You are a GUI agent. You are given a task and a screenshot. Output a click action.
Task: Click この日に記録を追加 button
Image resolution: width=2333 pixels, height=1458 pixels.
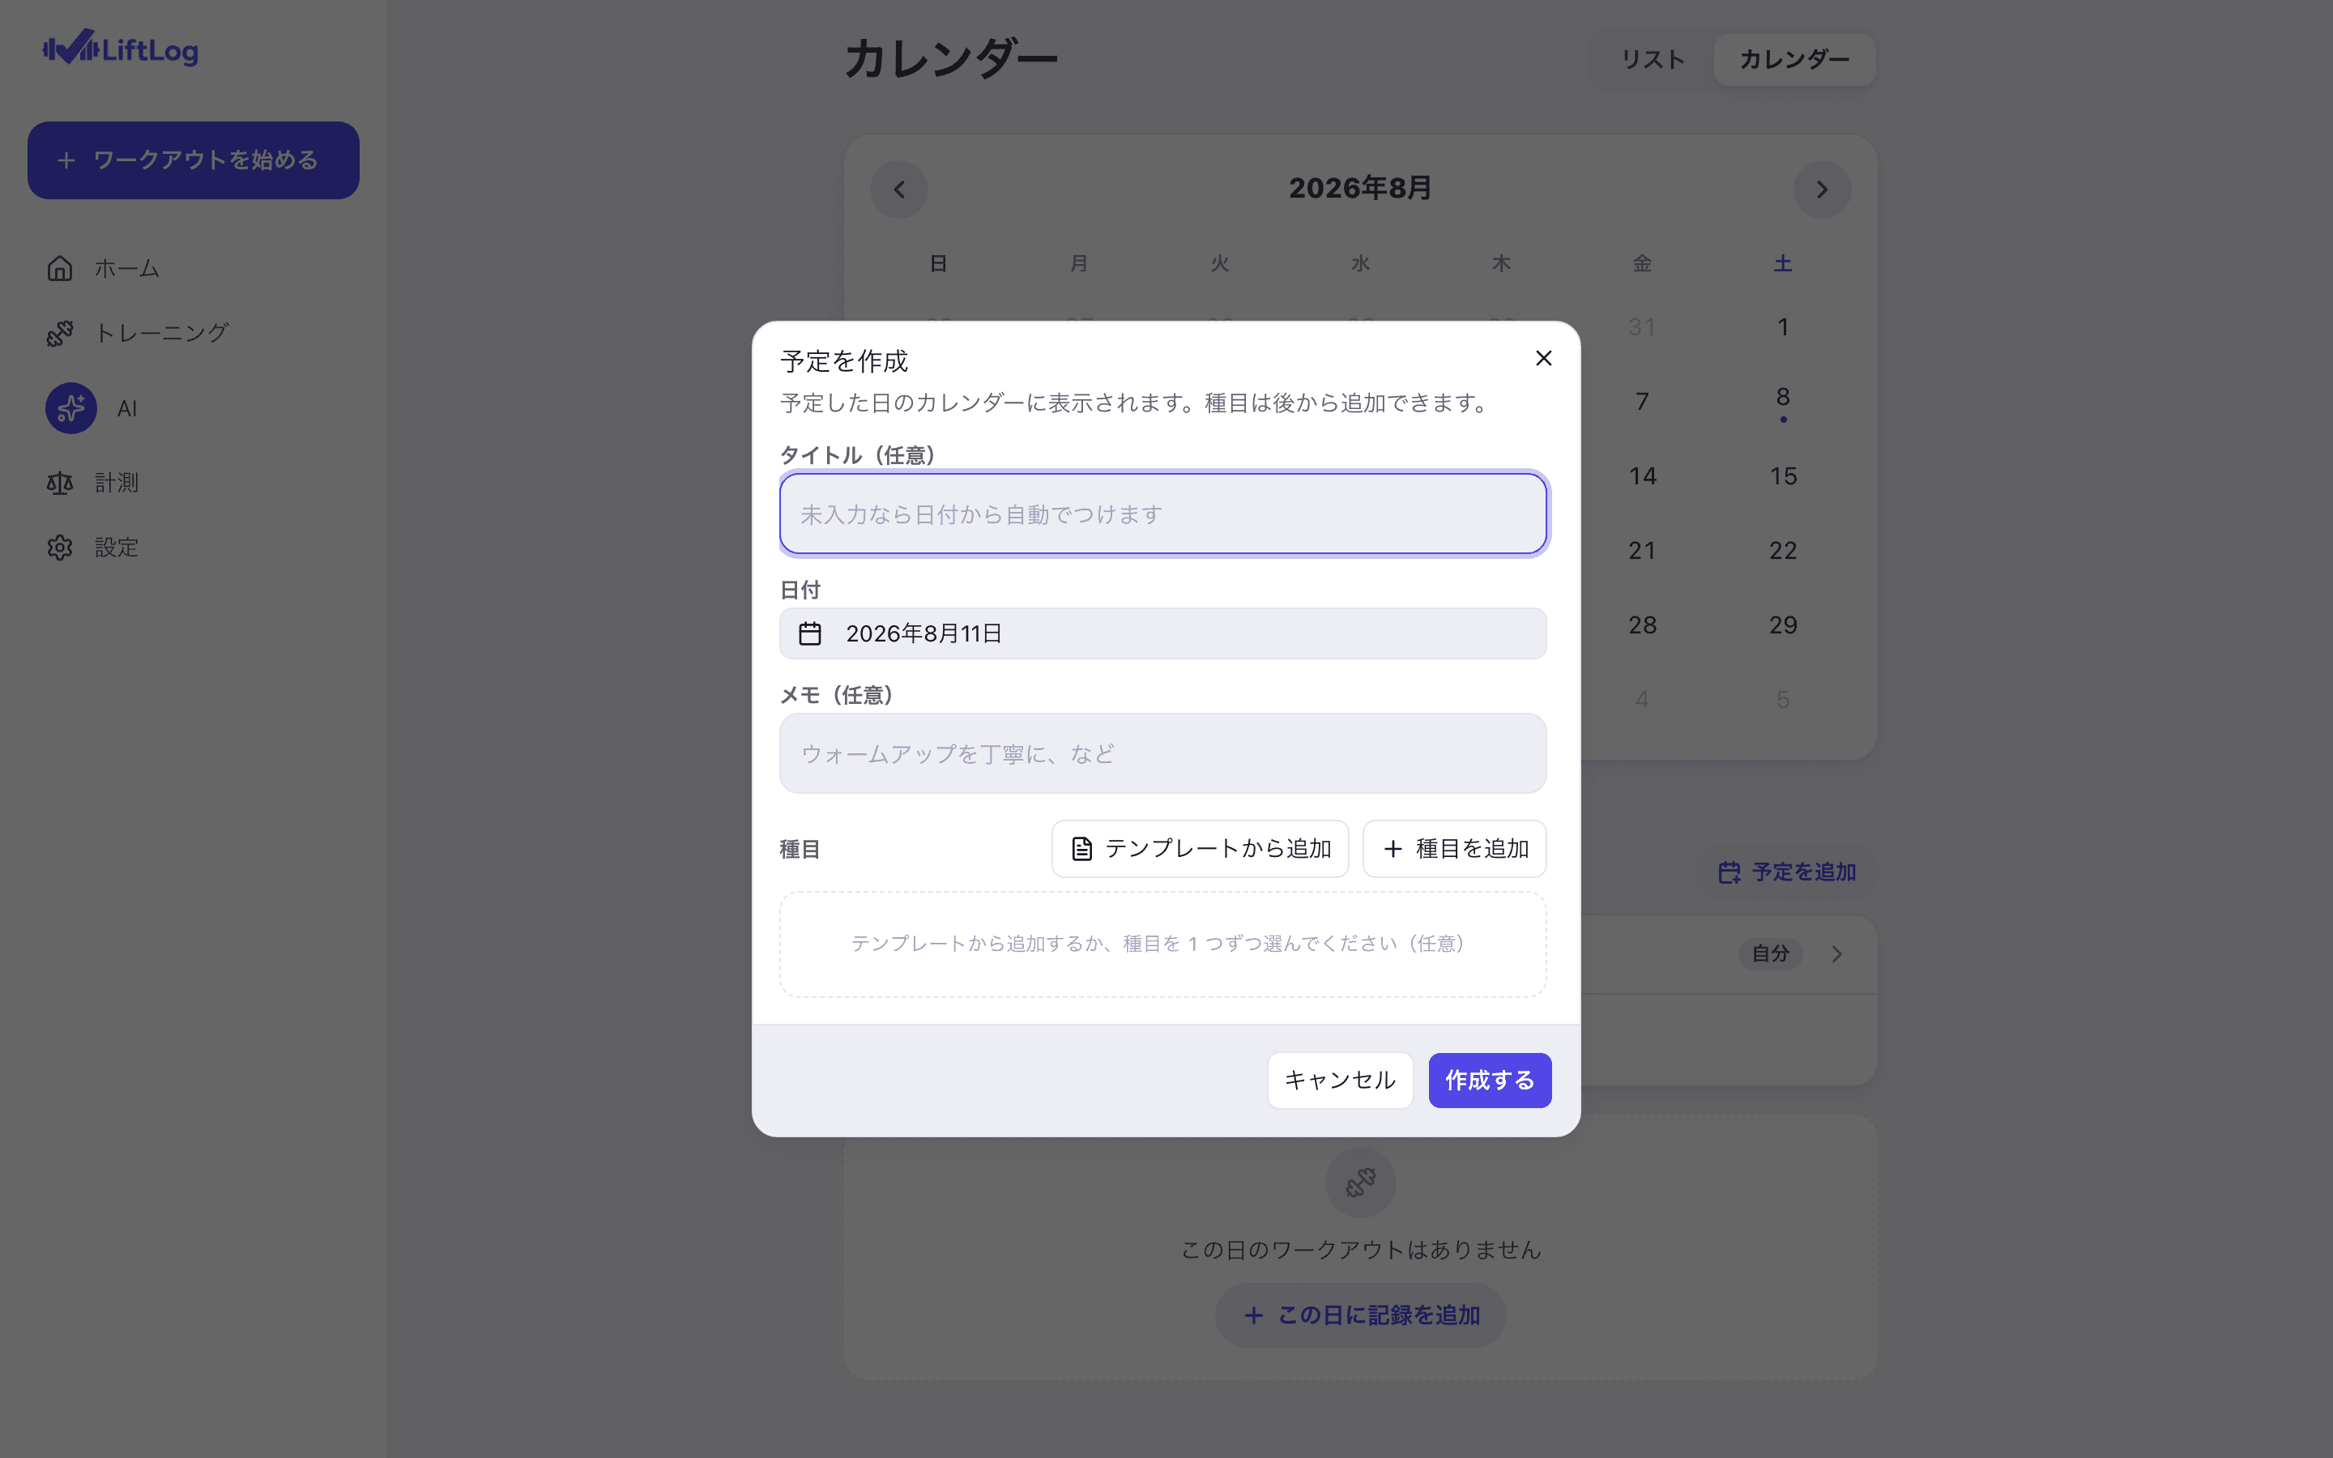(1360, 1315)
